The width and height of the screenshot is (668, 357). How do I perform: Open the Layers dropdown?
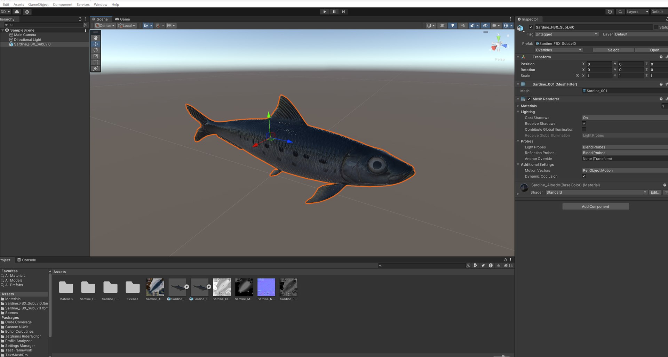click(x=637, y=12)
